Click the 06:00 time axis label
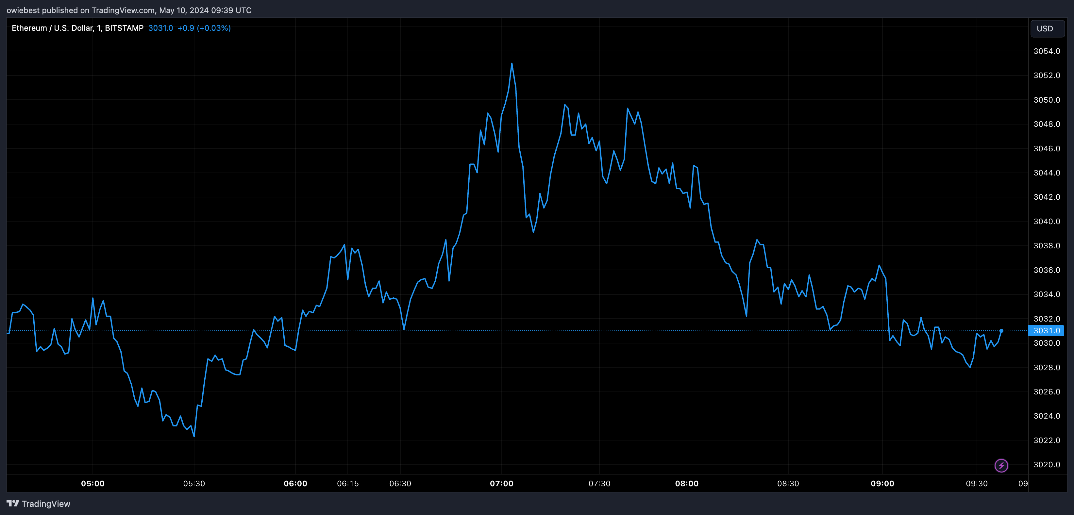 [295, 484]
